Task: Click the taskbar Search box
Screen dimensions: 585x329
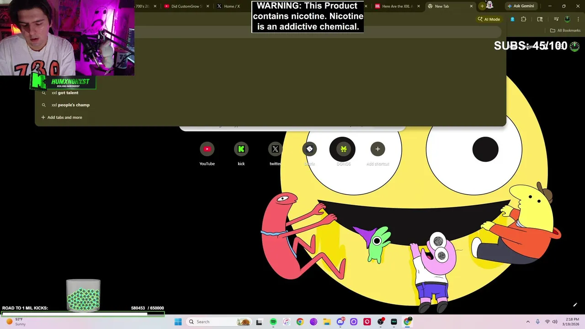Action: [218, 322]
